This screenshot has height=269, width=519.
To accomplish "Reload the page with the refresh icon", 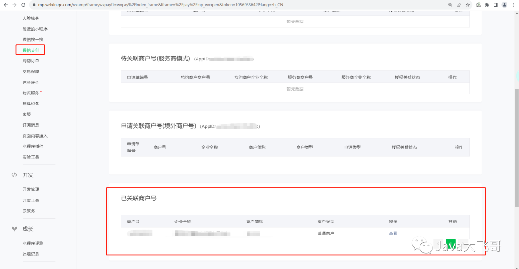I will point(23,5).
